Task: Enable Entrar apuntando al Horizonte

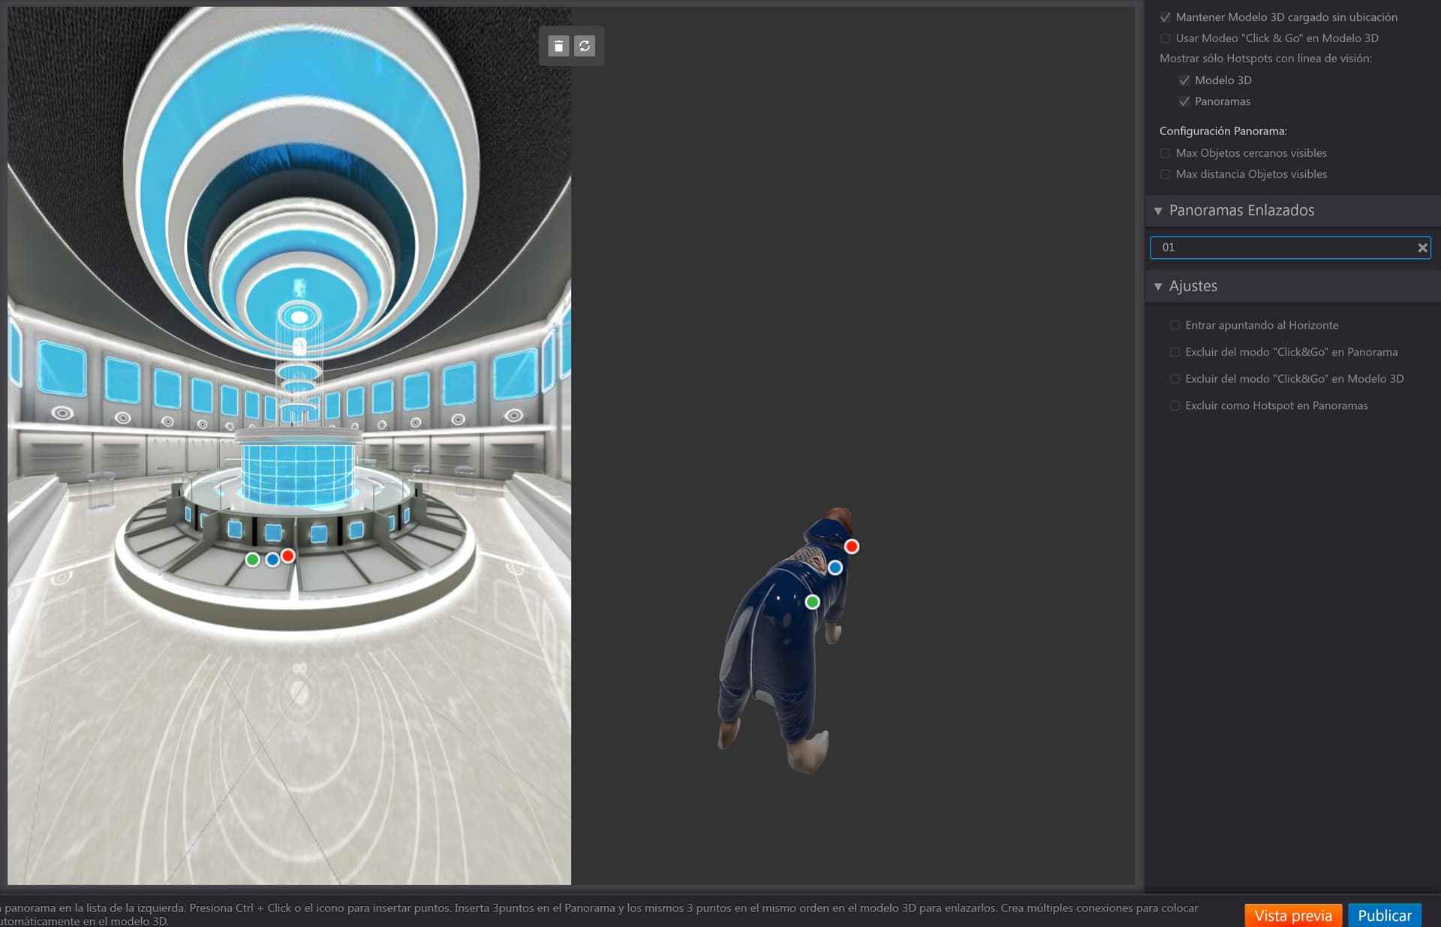Action: tap(1175, 326)
